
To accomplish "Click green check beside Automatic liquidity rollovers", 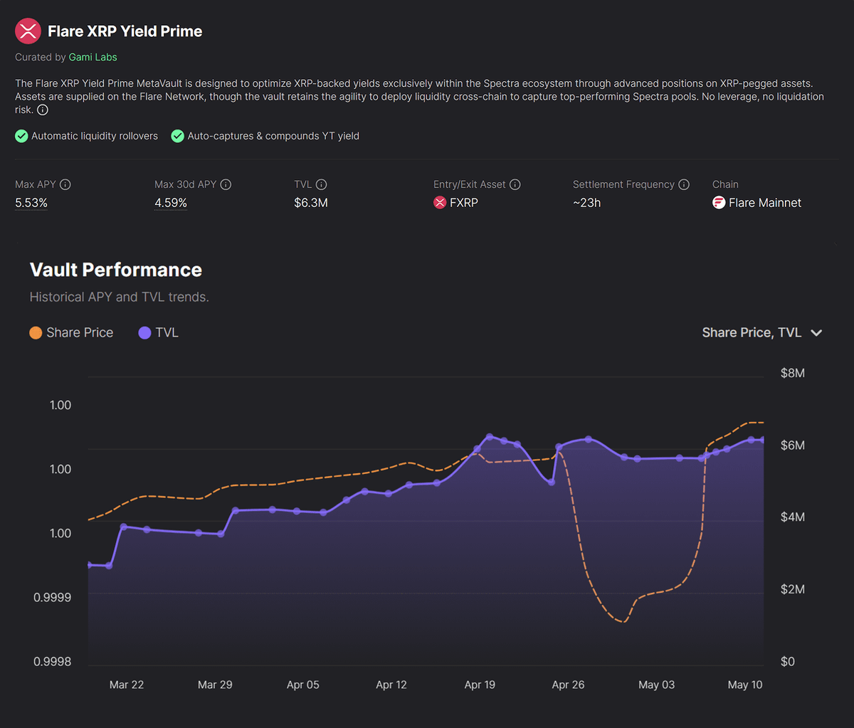I will [21, 136].
